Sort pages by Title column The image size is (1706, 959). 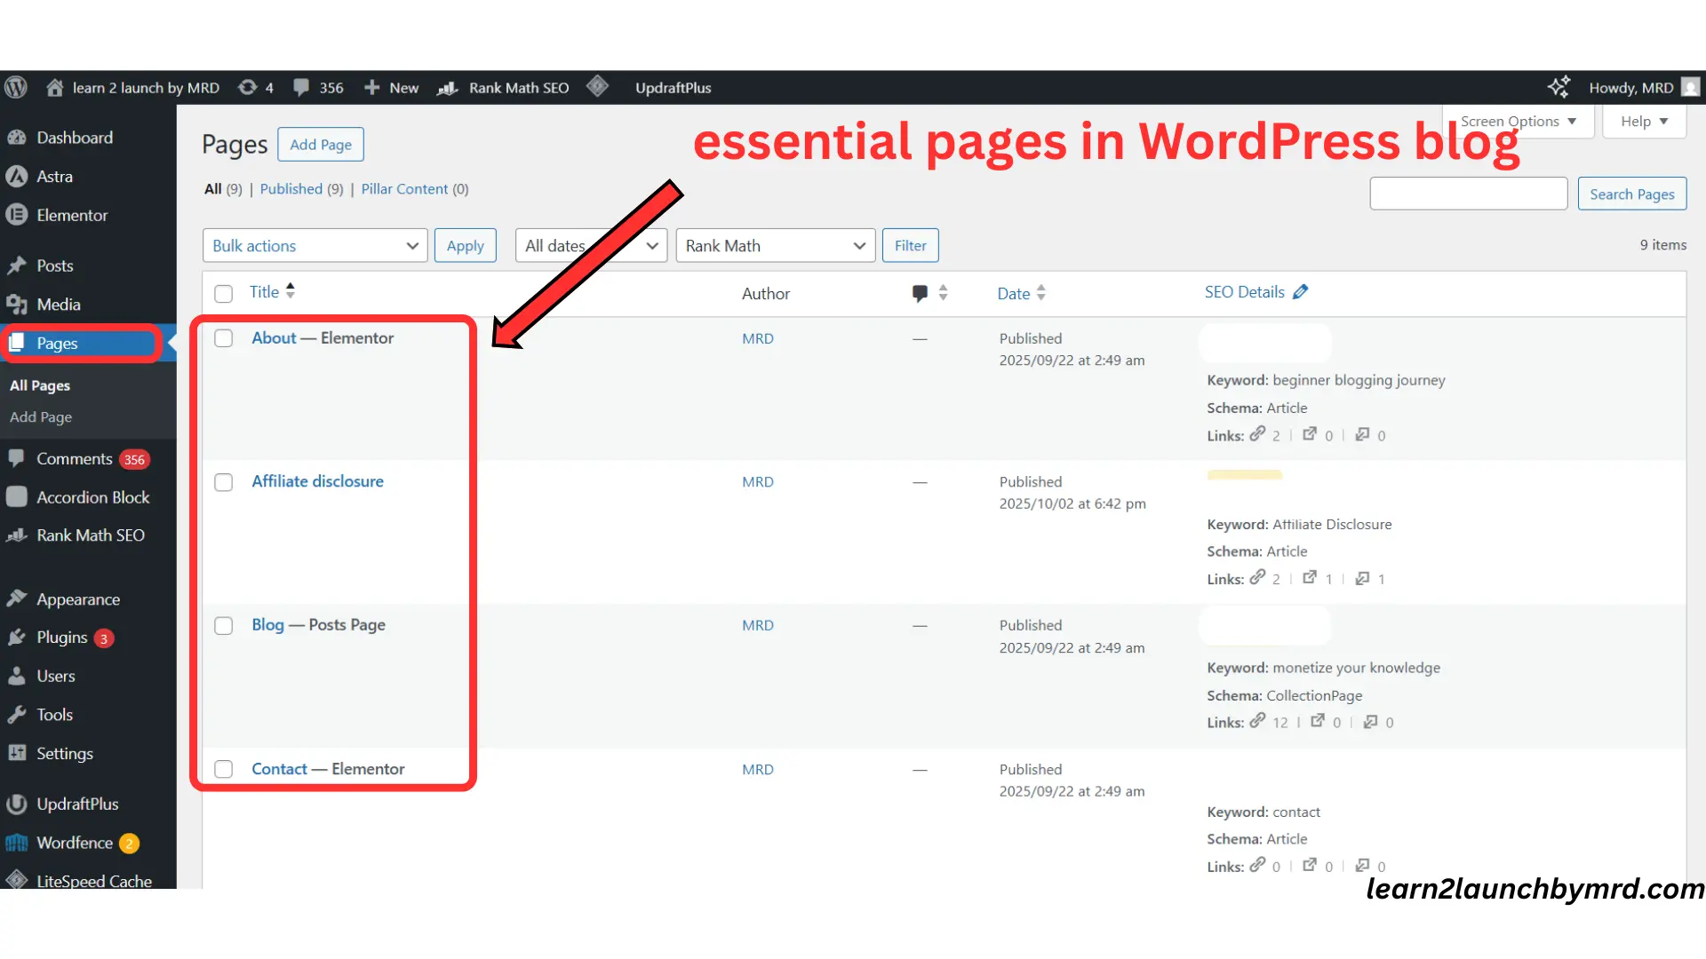(272, 292)
